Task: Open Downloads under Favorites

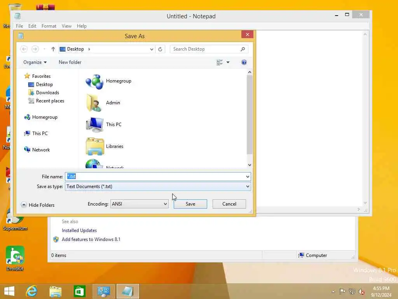Action: [x=47, y=93]
